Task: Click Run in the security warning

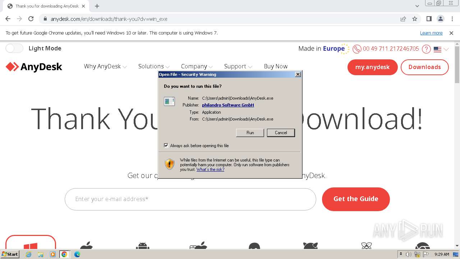Action: 250,133
